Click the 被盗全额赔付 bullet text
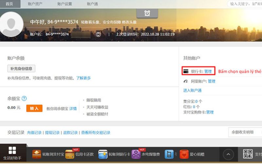Screen dimensions: 262x164 coord(97,114)
